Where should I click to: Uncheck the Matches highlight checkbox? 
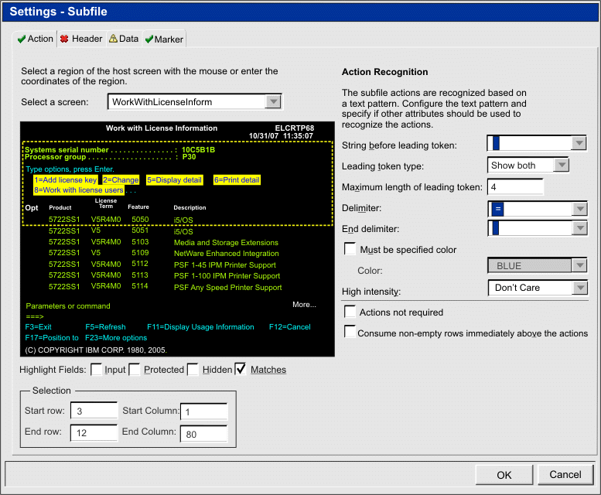(241, 370)
